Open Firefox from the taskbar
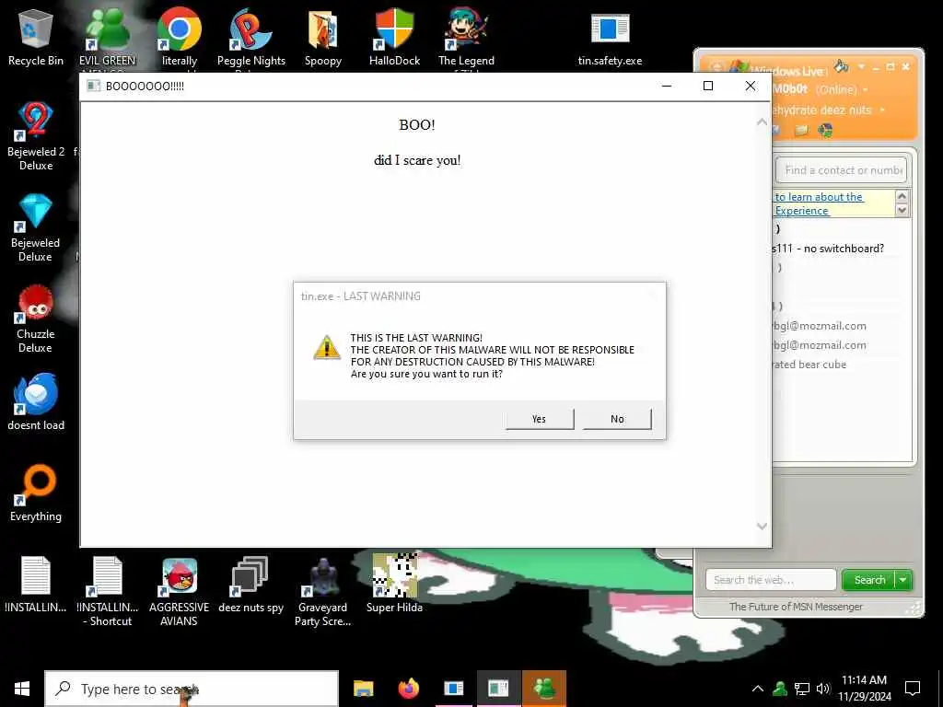The height and width of the screenshot is (707, 943). (x=409, y=689)
